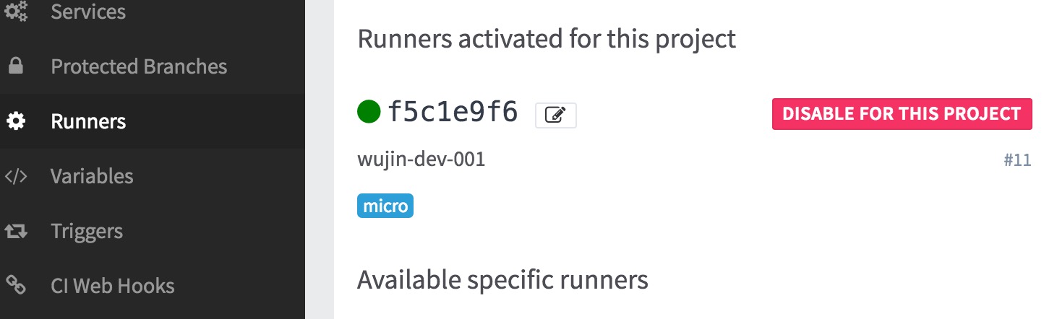This screenshot has height=319, width=1057.
Task: Open runner token f5c1e9f6 link
Action: [453, 112]
